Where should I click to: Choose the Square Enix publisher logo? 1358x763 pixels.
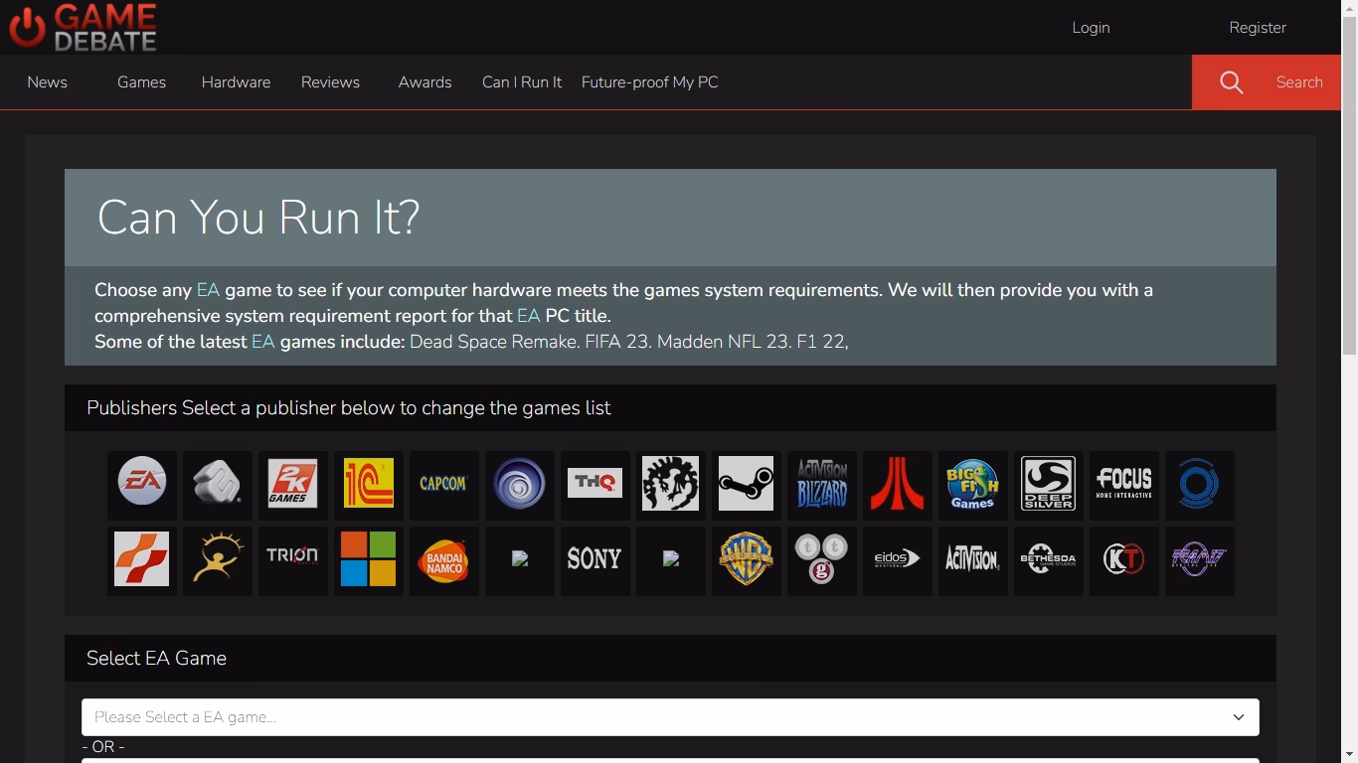click(x=218, y=484)
